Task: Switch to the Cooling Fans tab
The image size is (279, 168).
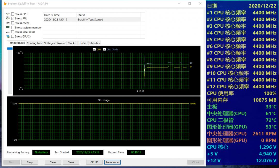Action: tap(34, 43)
